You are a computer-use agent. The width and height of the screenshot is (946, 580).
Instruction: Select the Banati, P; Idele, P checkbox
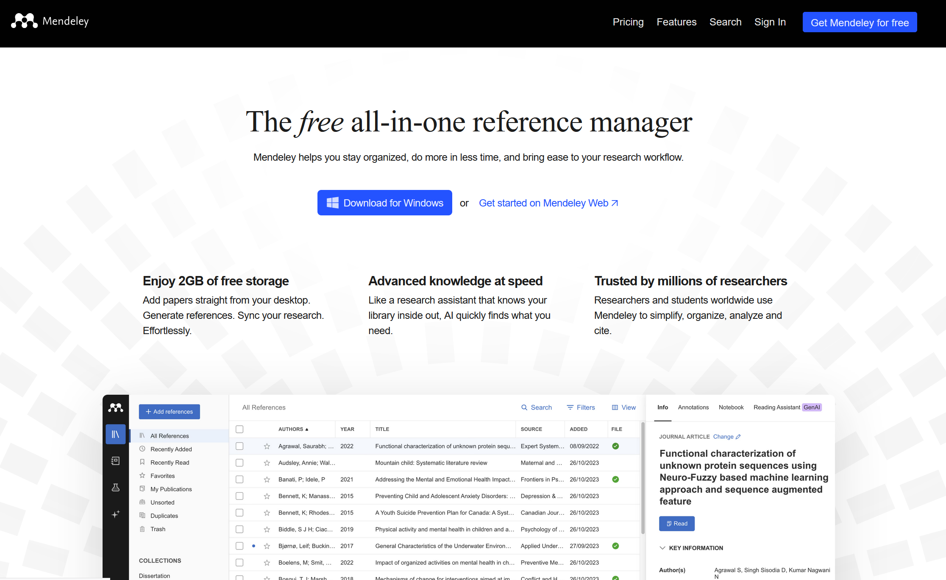click(239, 479)
